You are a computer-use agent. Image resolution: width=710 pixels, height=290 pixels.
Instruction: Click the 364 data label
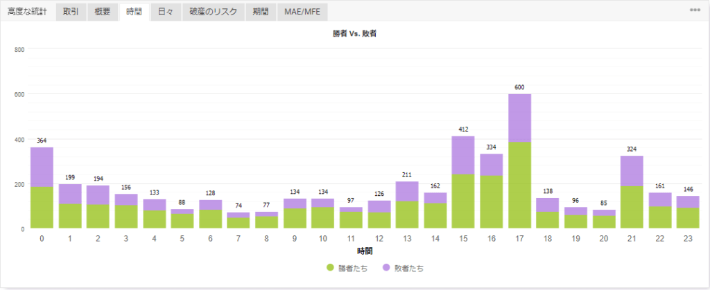(42, 141)
